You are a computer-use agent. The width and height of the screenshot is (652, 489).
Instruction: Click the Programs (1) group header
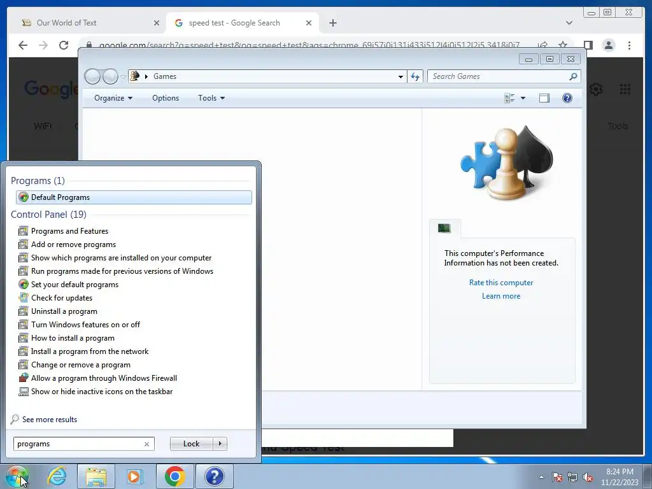[38, 180]
